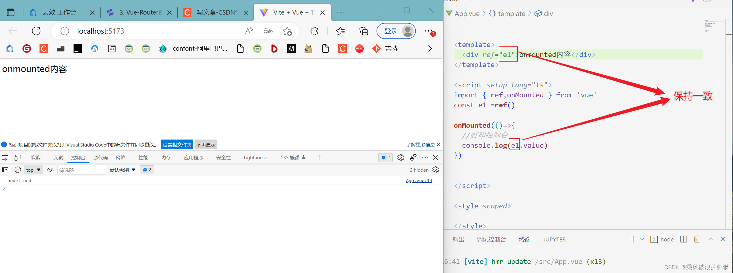Image resolution: width=733 pixels, height=273 pixels.
Task: Open the App.vue:13 source link
Action: 419,180
